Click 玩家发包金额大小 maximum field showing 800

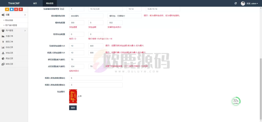tap(96, 46)
